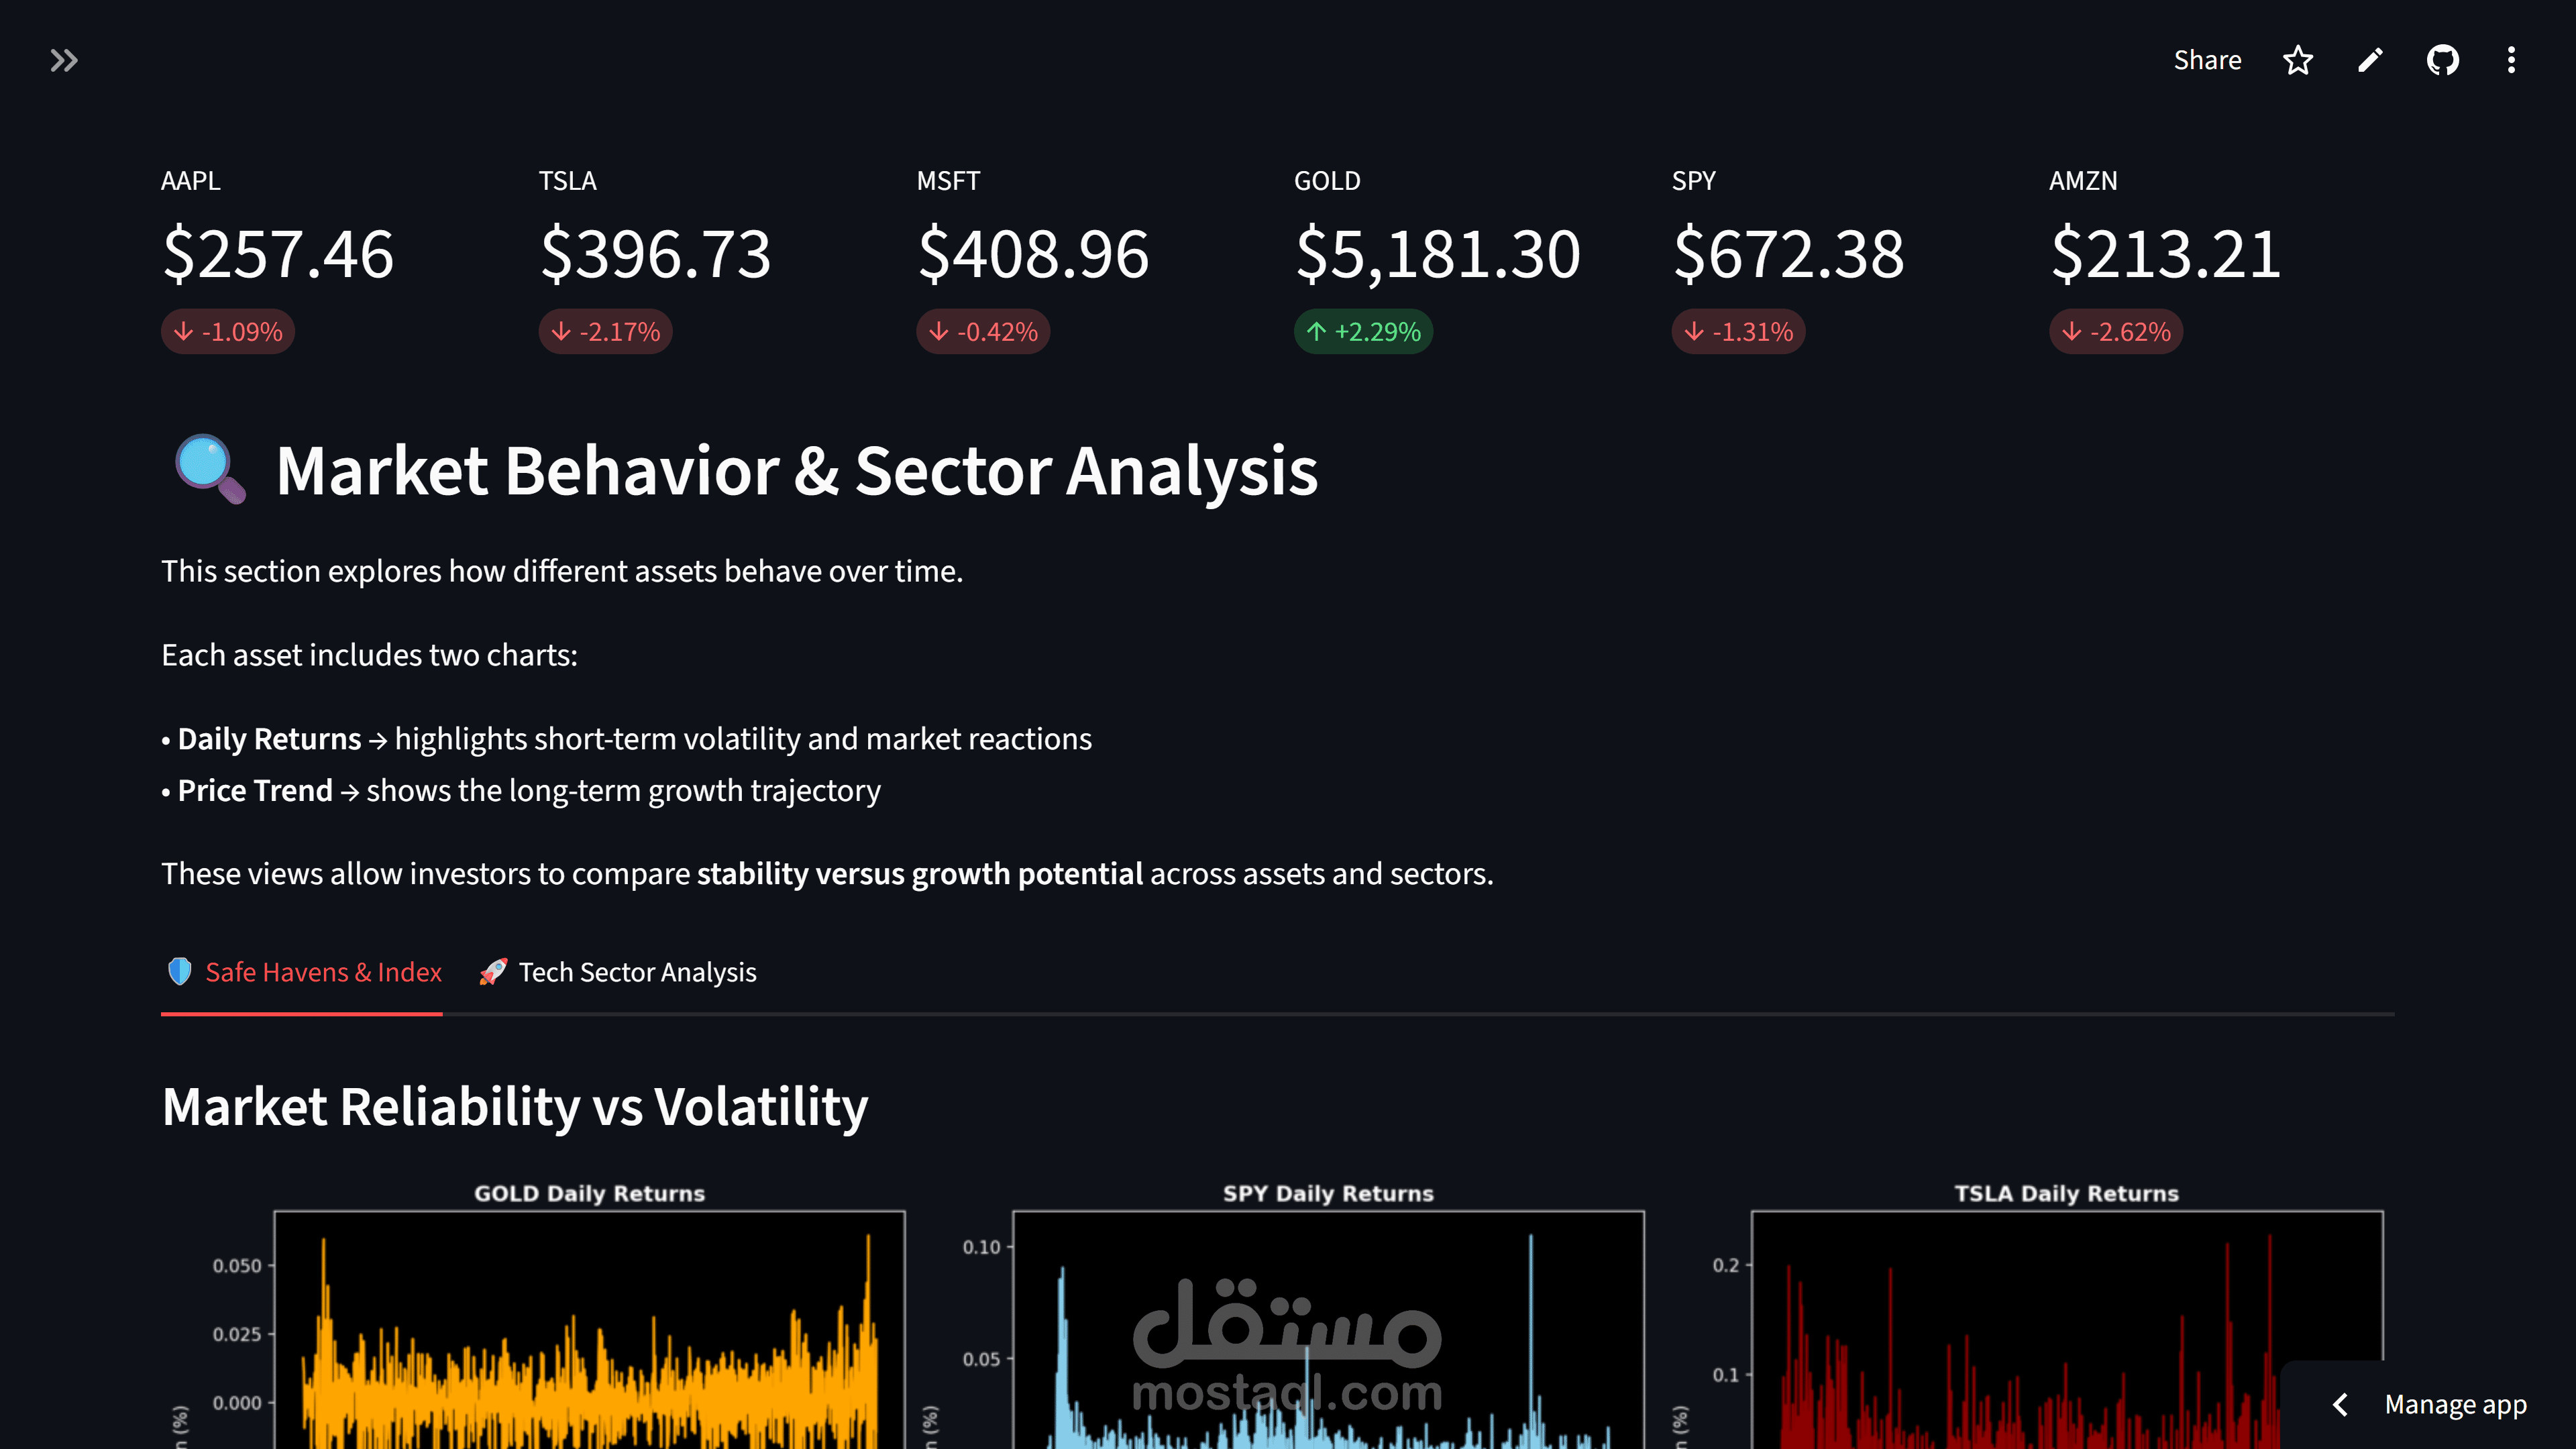Click the GOLD +2.29% green delta badge

[1363, 331]
